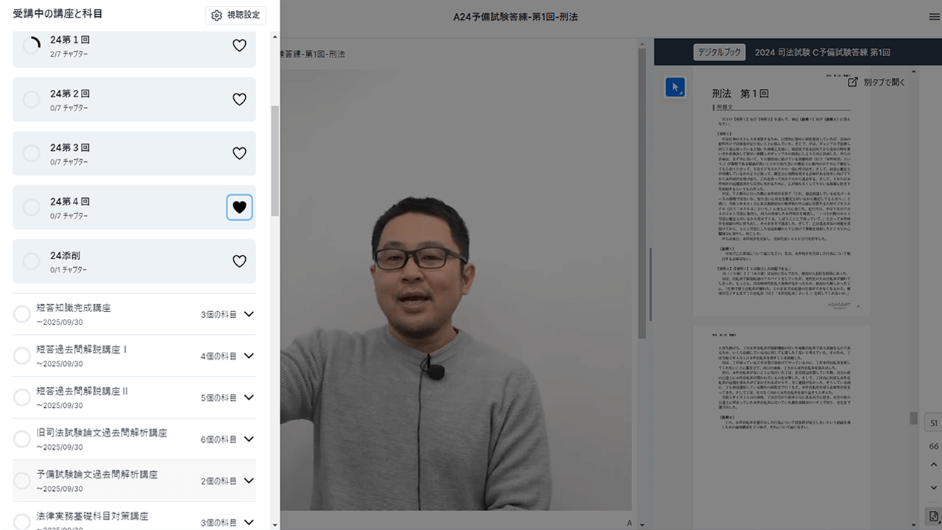The height and width of the screenshot is (530, 942).
Task: Click the heart icon for 24第3回
Action: click(x=239, y=153)
